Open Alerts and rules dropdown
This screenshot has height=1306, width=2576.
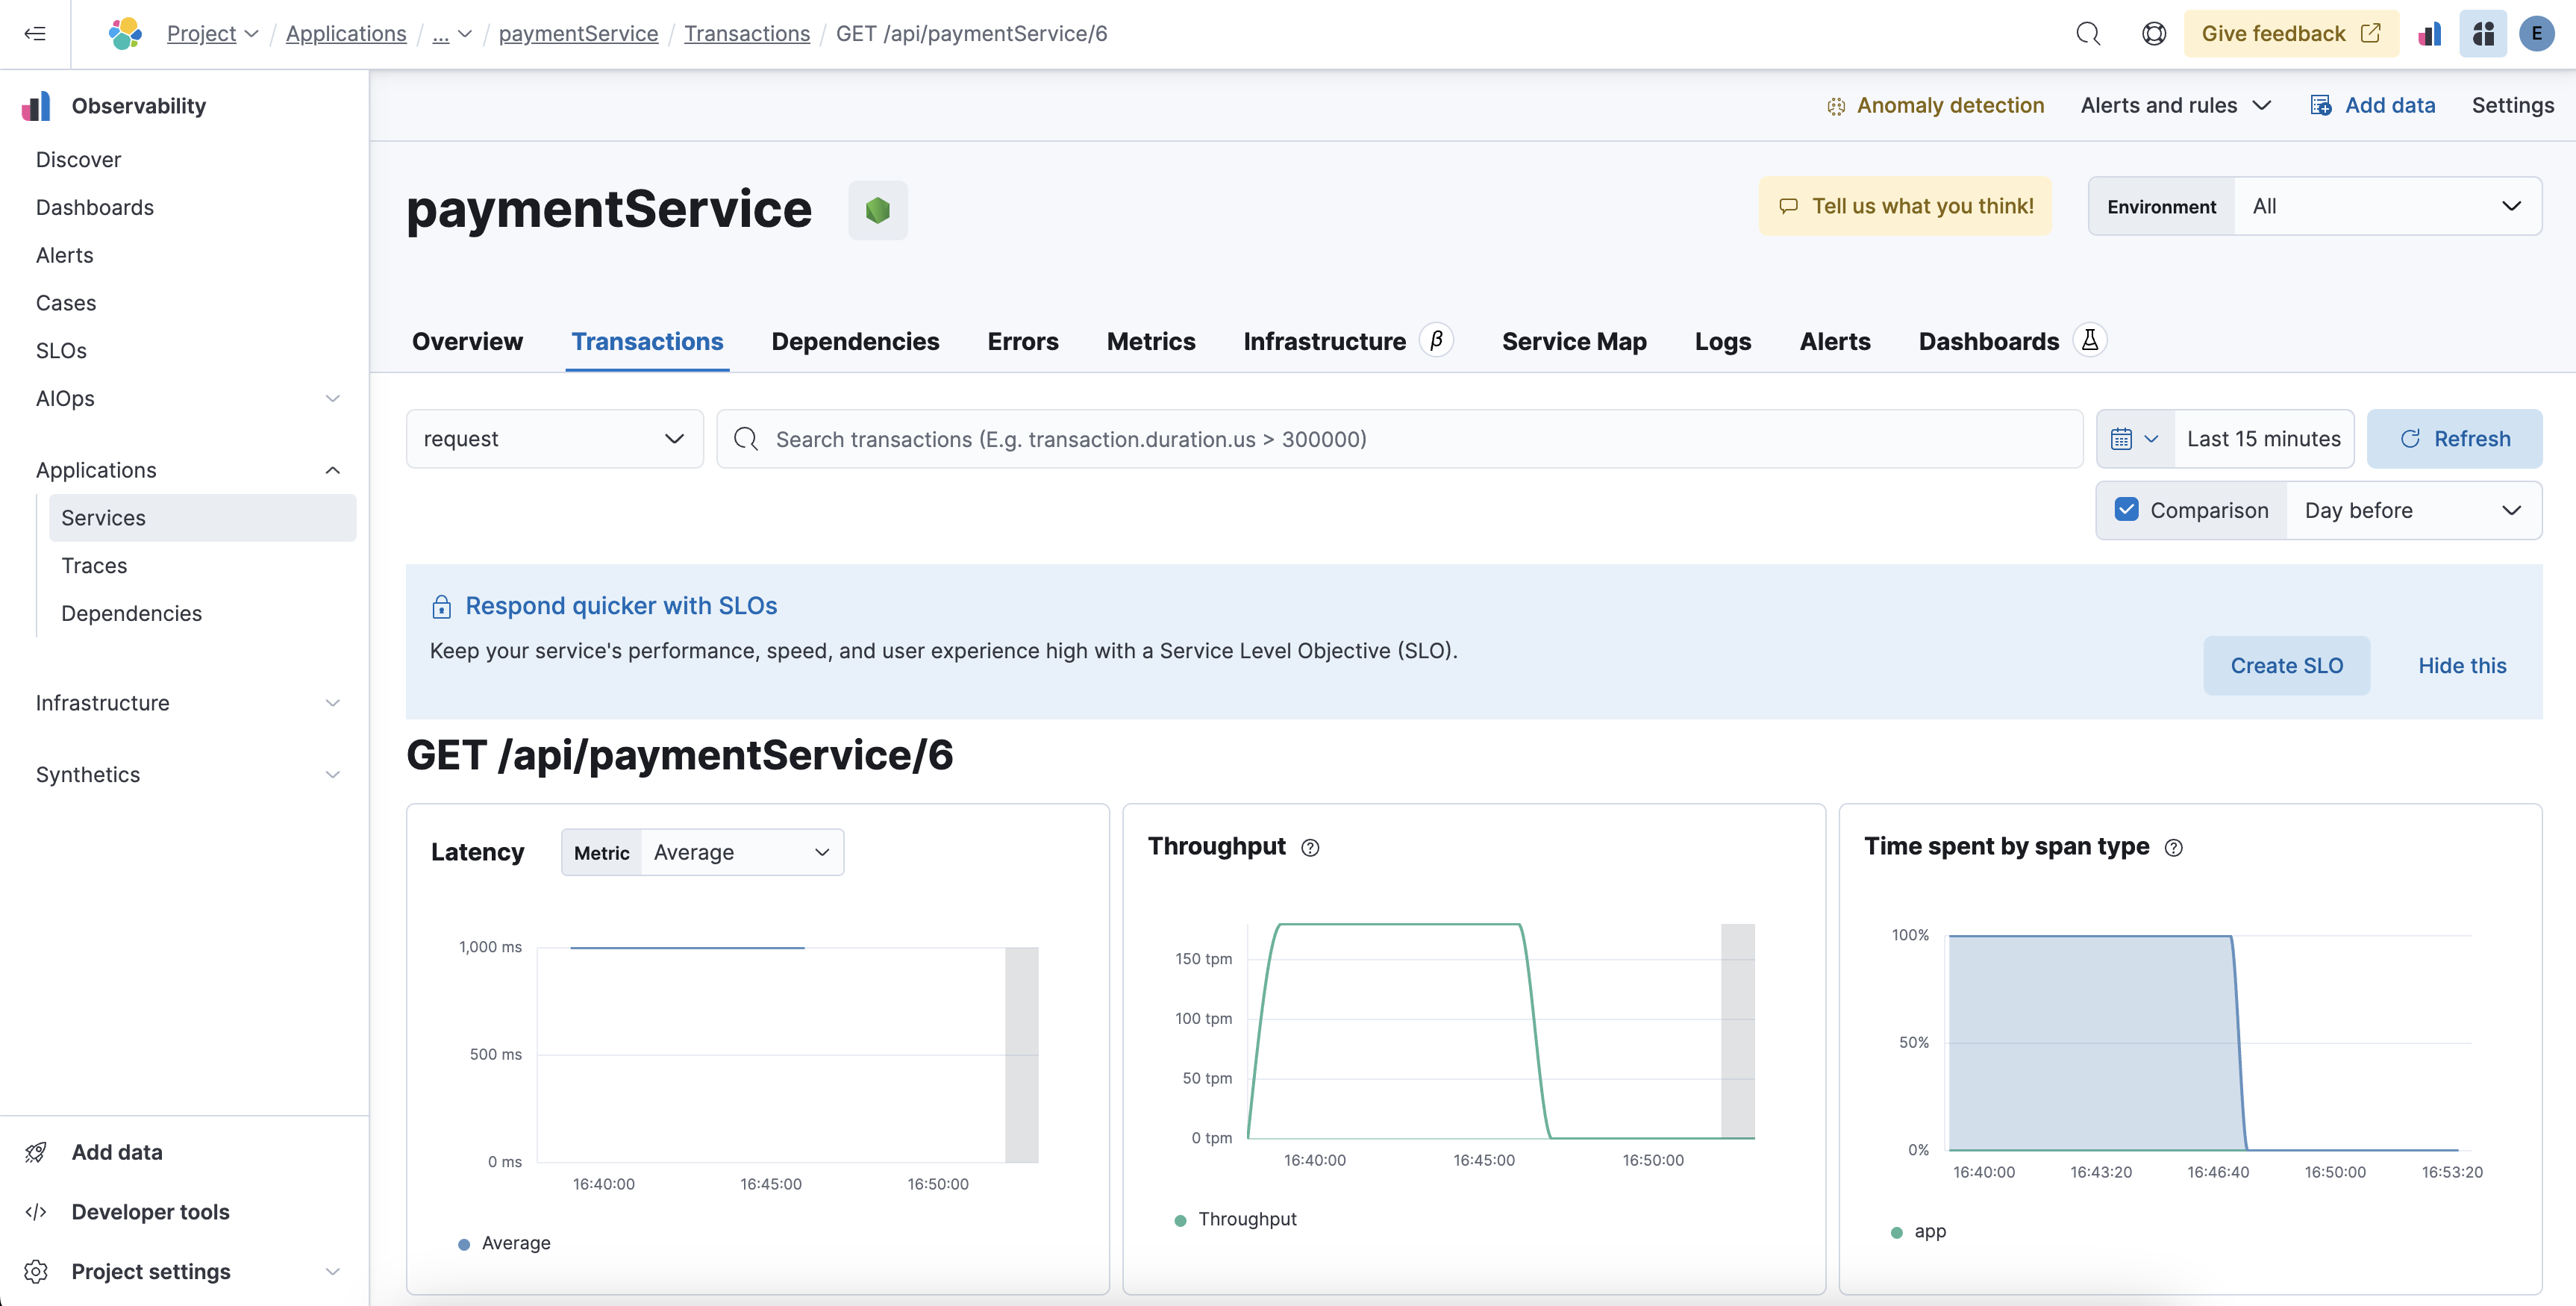[x=2176, y=105]
